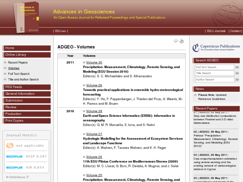
Task: Open Title and Author Search in the sidebar
Action: [23, 79]
